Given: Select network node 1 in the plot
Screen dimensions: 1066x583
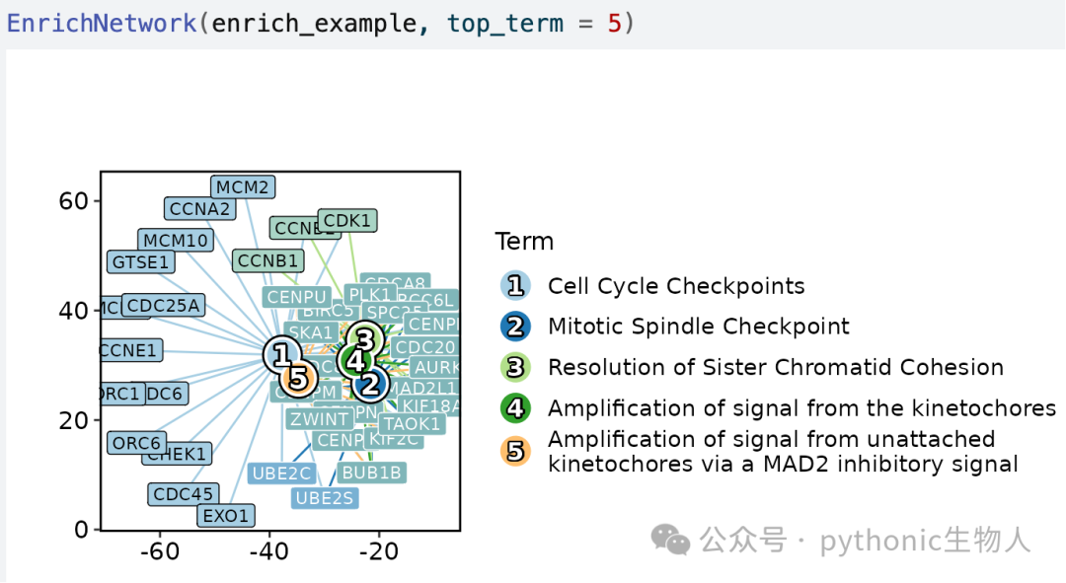Looking at the screenshot, I should [x=281, y=354].
